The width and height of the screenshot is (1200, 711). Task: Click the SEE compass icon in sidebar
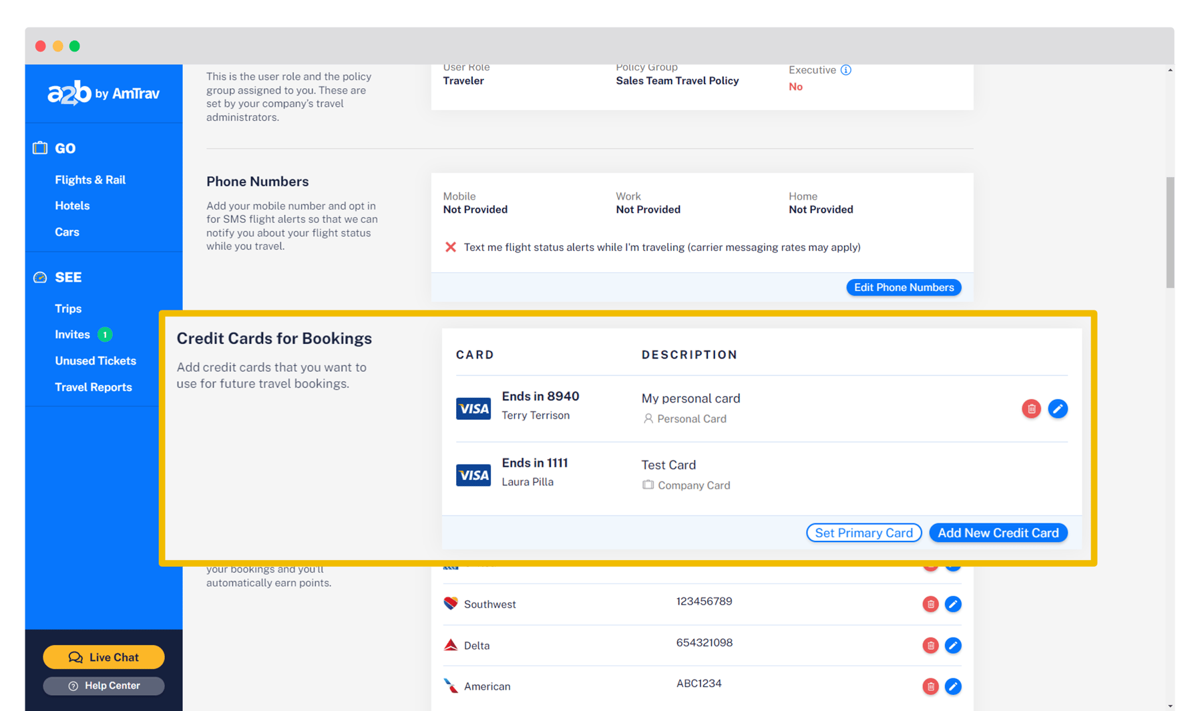[40, 276]
